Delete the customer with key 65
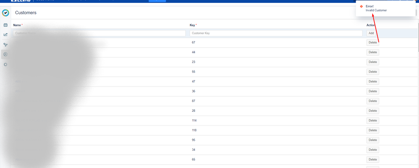This screenshot has width=419, height=168. coord(372,160)
